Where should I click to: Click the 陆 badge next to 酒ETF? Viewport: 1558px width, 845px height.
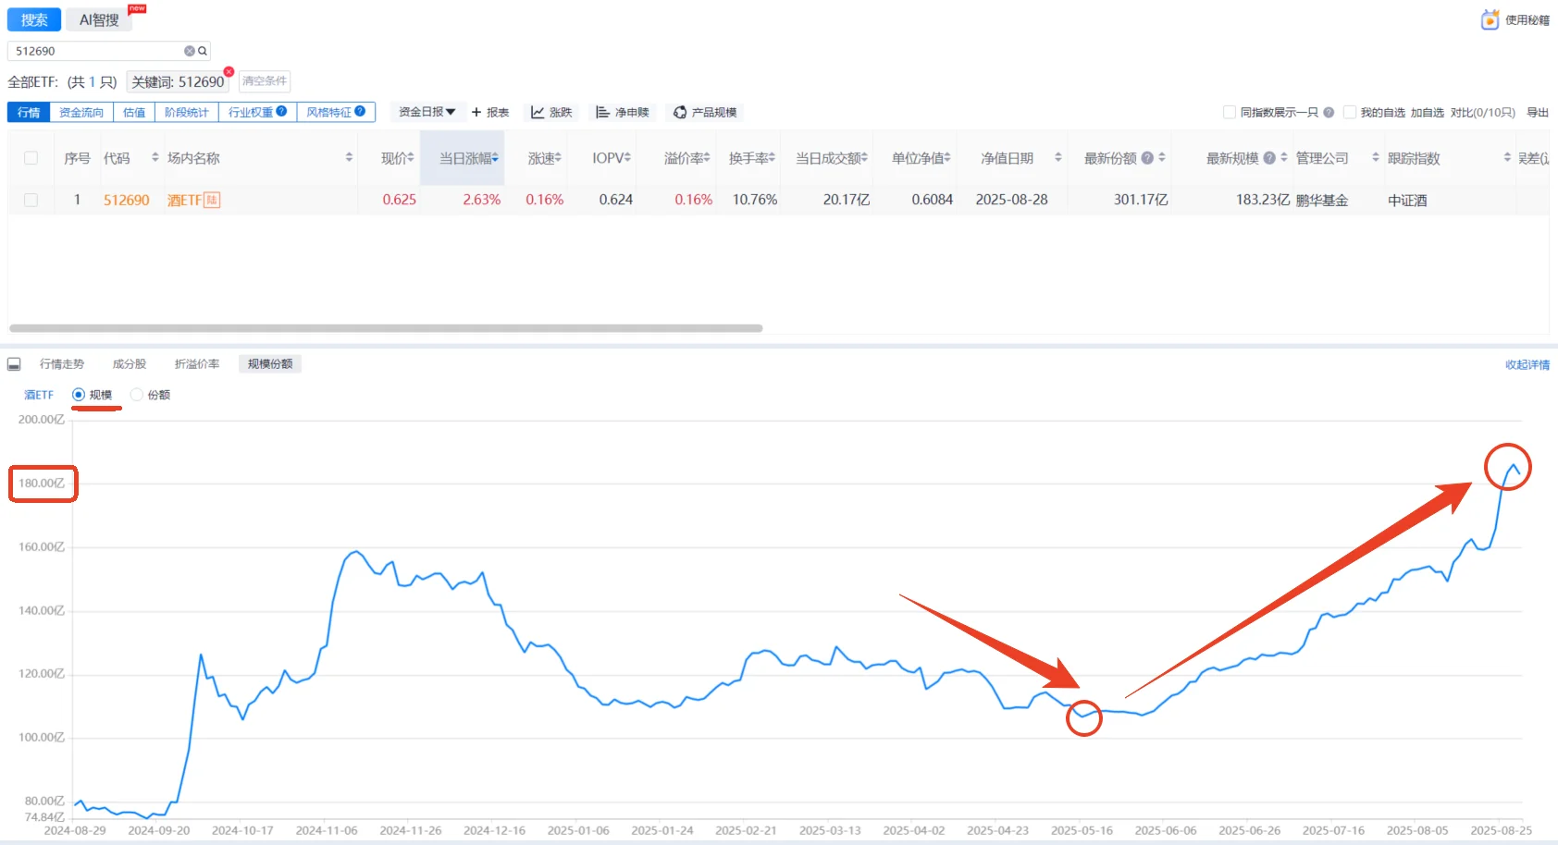click(212, 200)
